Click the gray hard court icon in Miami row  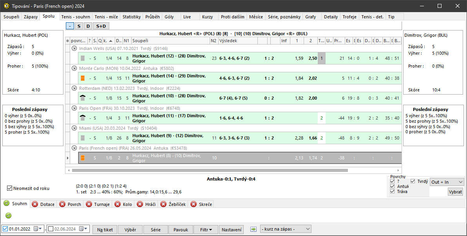(x=83, y=138)
